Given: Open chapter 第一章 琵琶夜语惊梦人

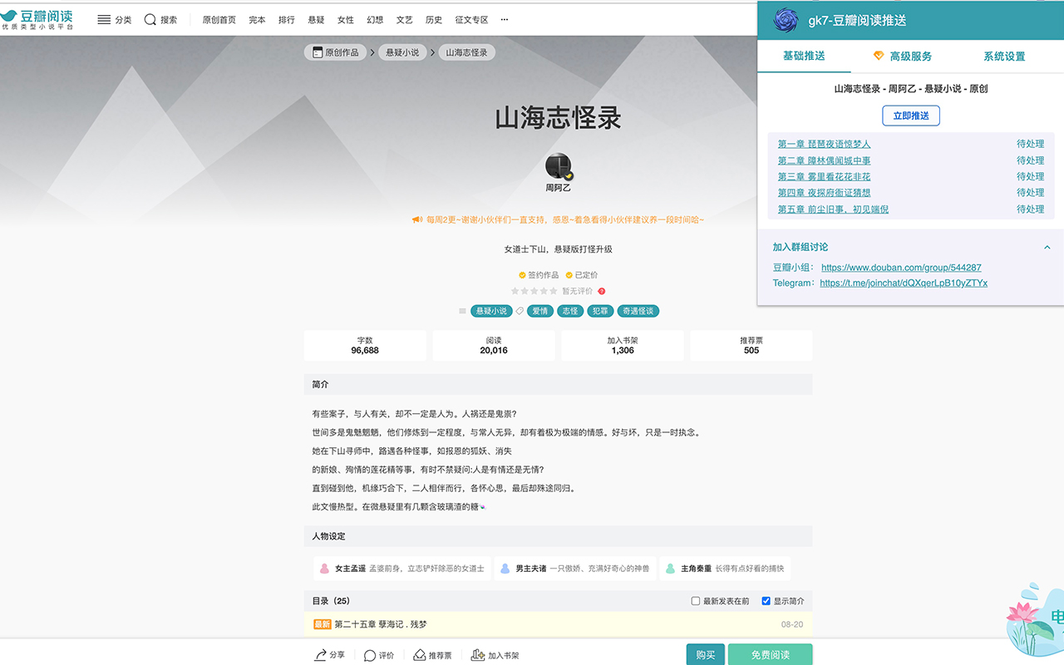Looking at the screenshot, I should click(825, 144).
